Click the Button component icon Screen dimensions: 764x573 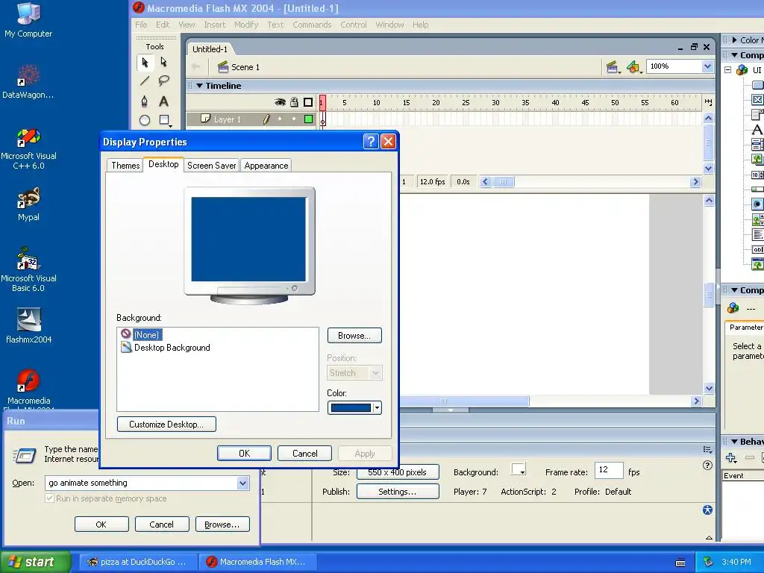point(758,85)
